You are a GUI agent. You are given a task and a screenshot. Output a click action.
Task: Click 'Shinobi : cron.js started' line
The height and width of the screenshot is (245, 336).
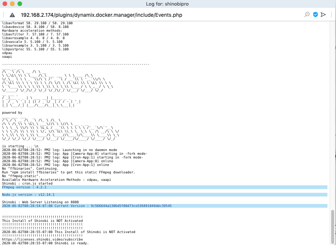tap(27, 183)
